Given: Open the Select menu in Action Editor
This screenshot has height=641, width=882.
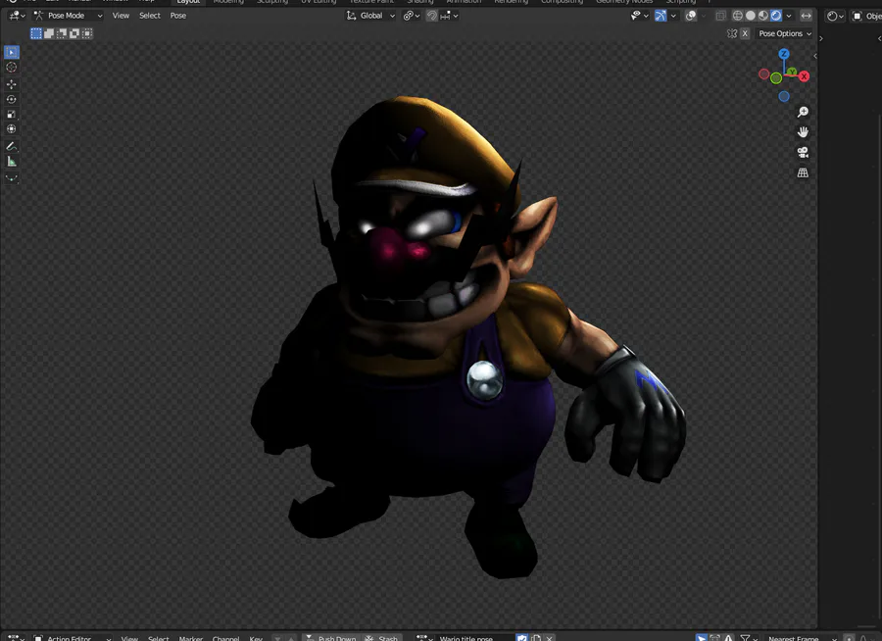Looking at the screenshot, I should pos(158,638).
